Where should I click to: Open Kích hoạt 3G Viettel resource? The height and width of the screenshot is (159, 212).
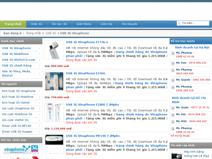click(x=16, y=103)
